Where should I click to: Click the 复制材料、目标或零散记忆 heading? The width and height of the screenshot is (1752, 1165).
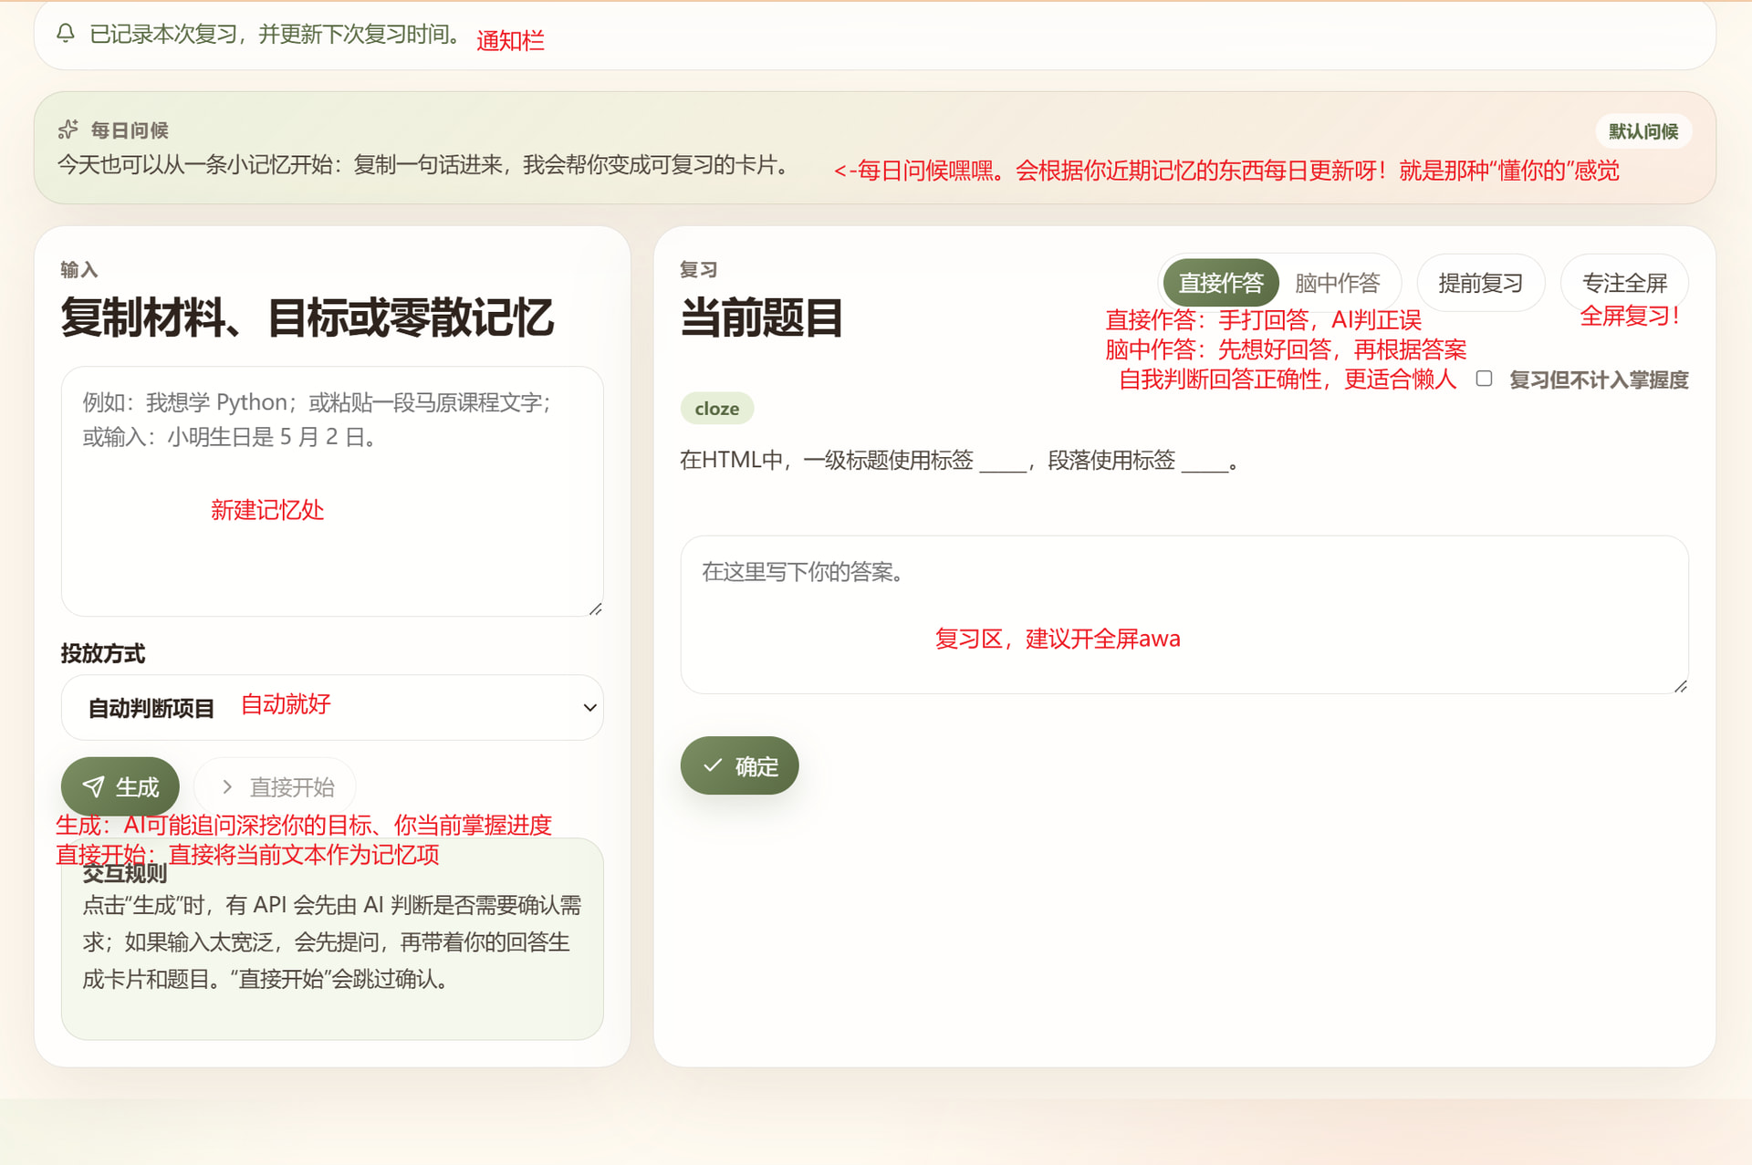307,317
